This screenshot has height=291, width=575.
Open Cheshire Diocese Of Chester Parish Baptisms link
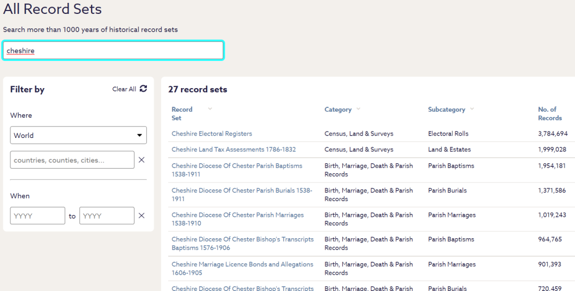[237, 170]
